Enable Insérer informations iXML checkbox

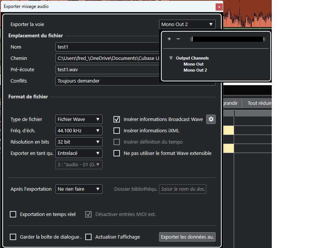(x=117, y=131)
